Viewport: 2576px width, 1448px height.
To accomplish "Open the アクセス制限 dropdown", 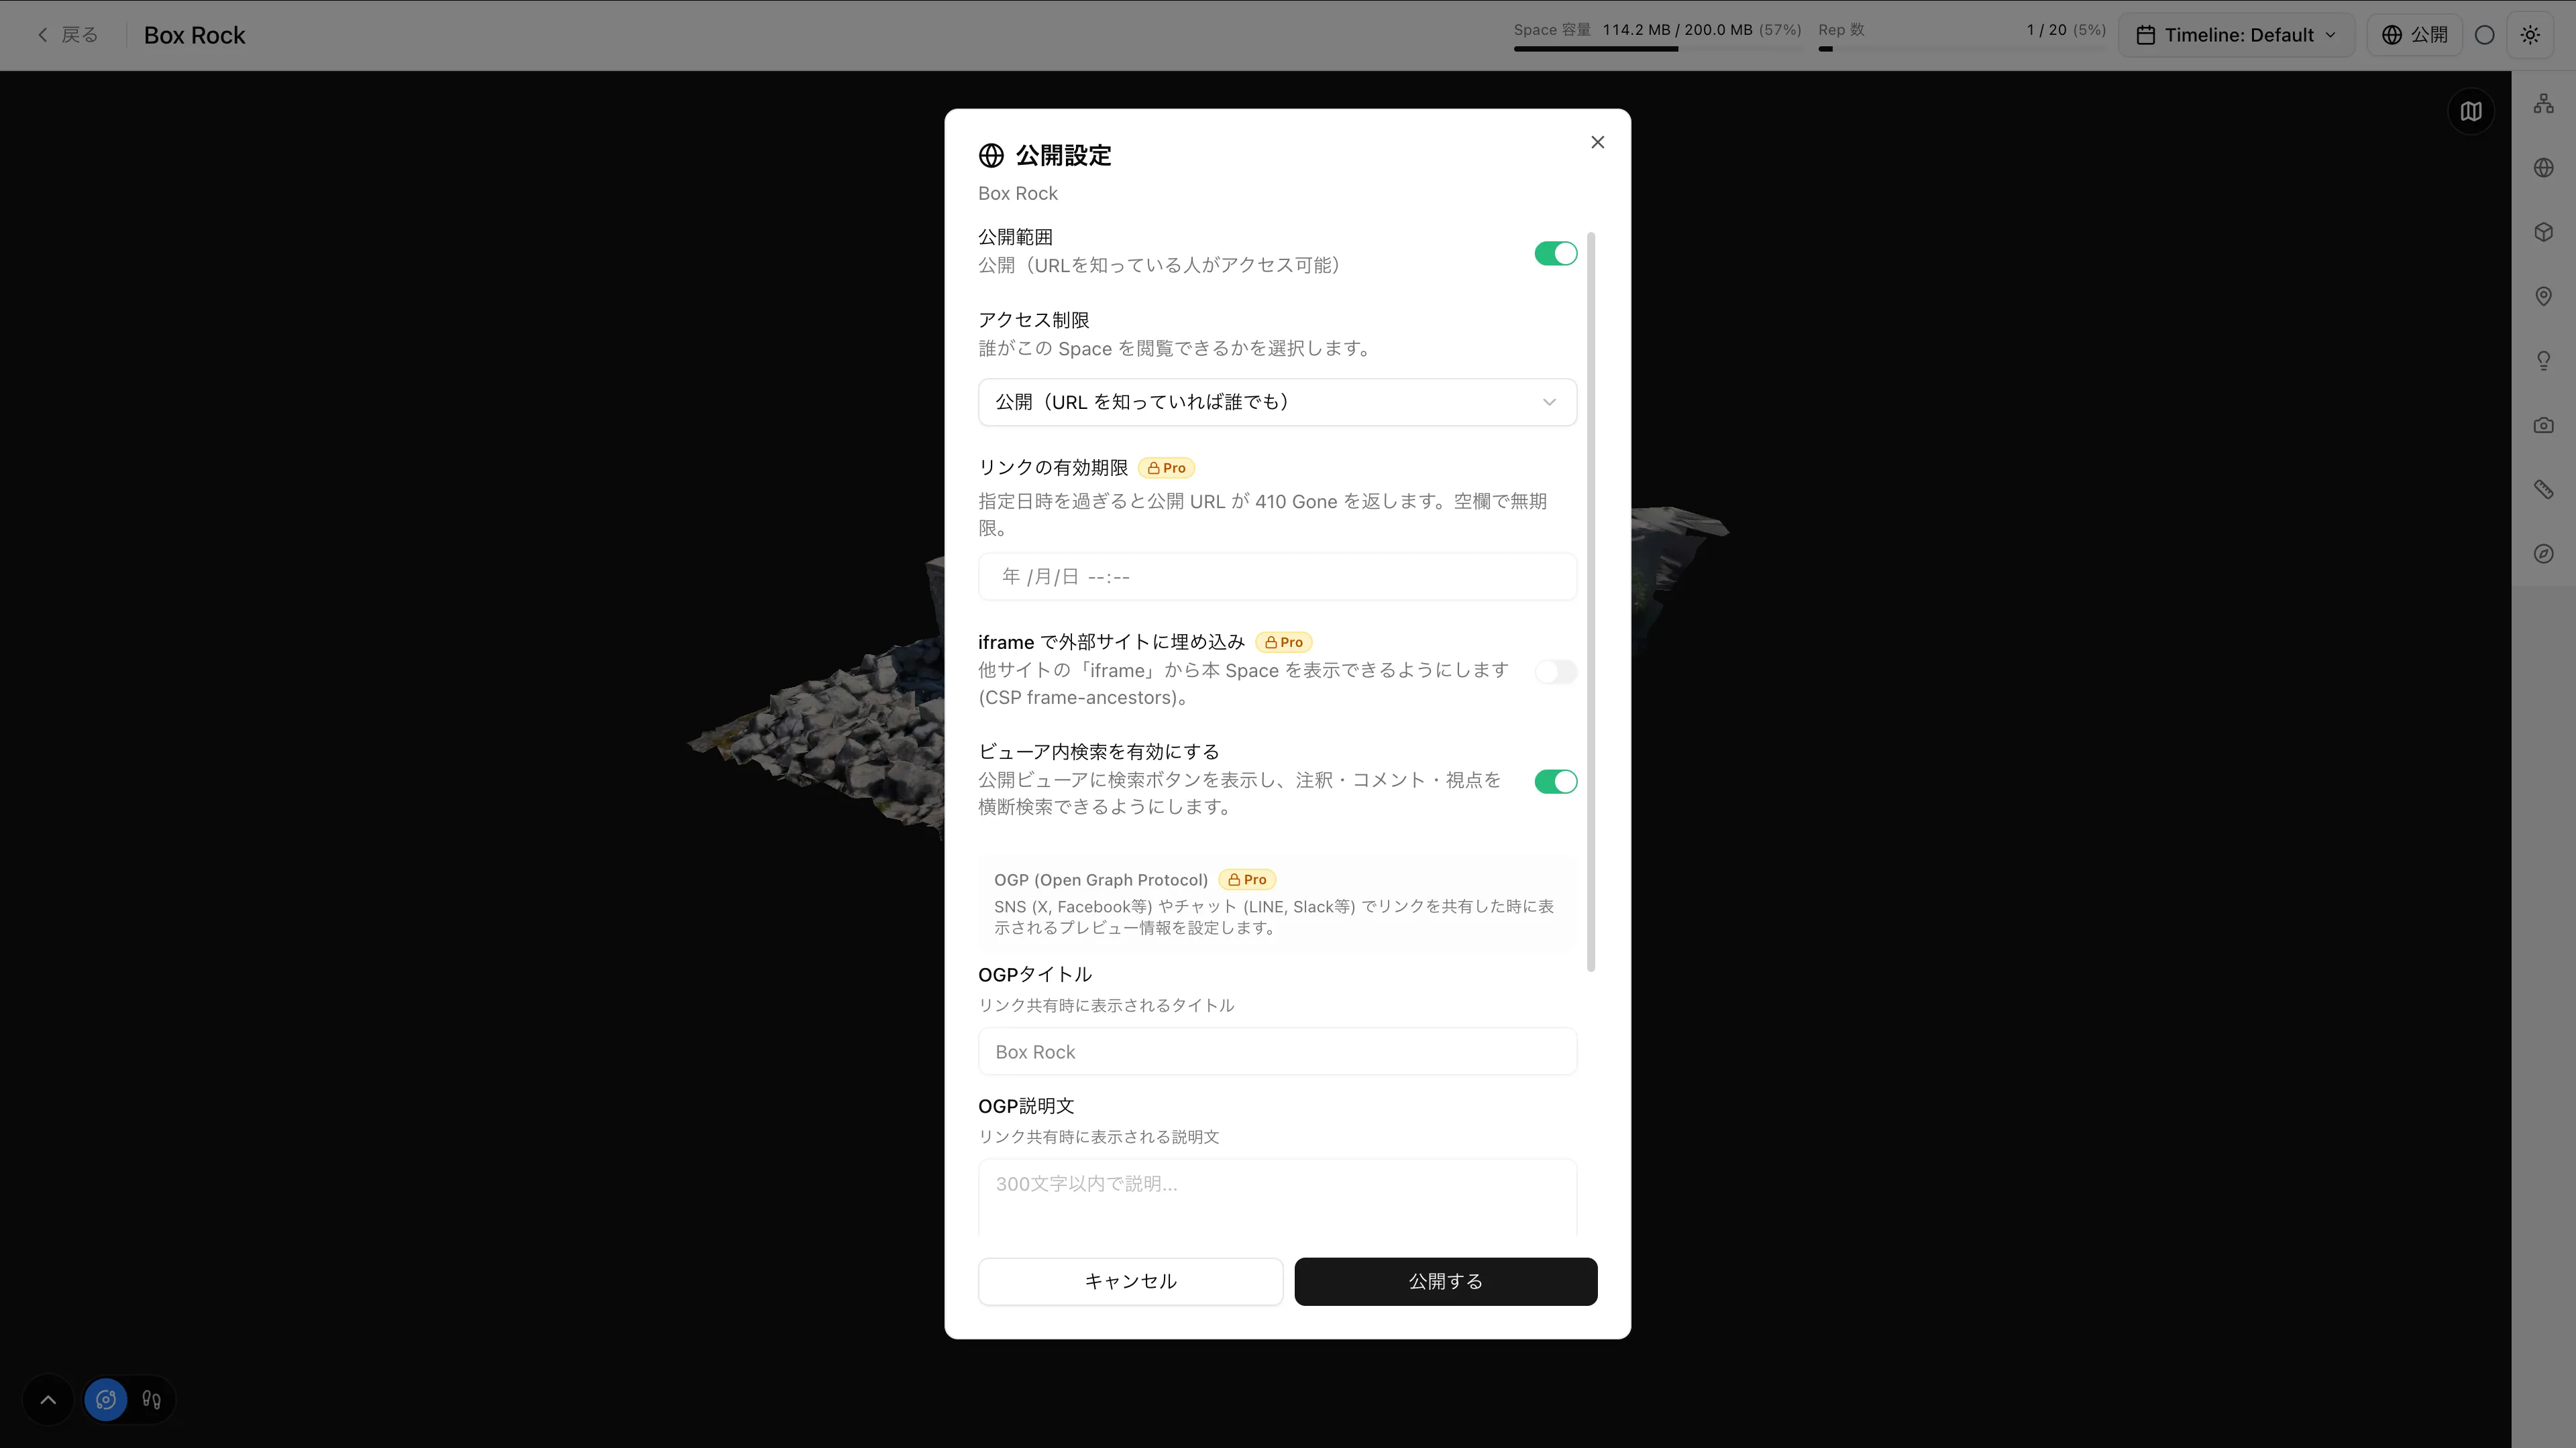I will (x=1277, y=402).
